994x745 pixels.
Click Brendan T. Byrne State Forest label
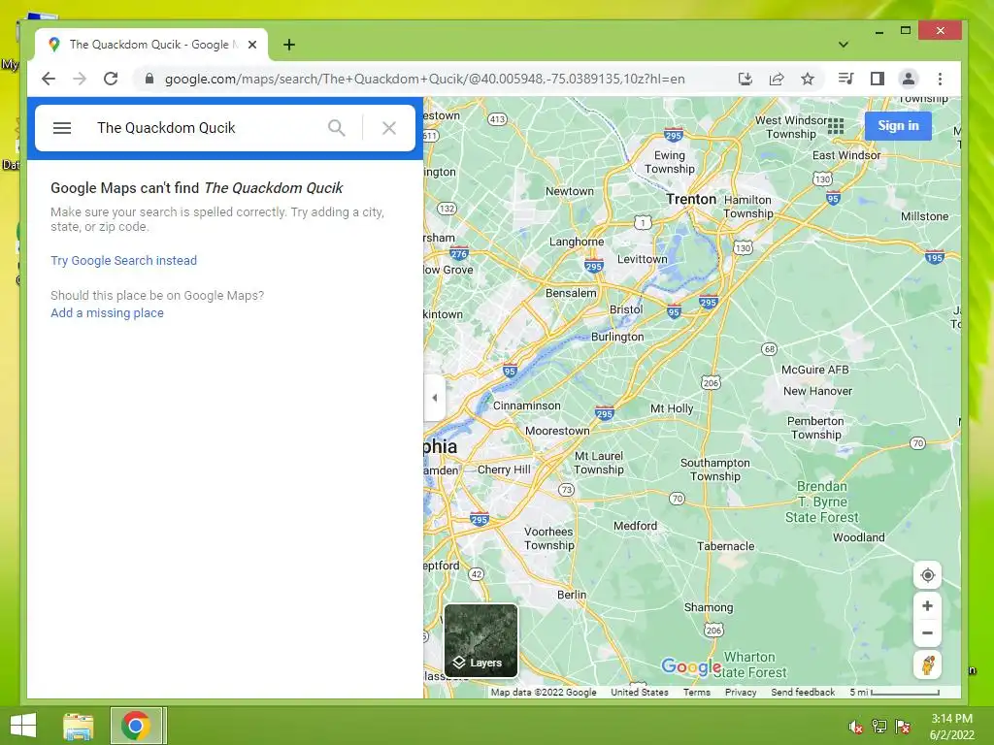click(x=822, y=502)
